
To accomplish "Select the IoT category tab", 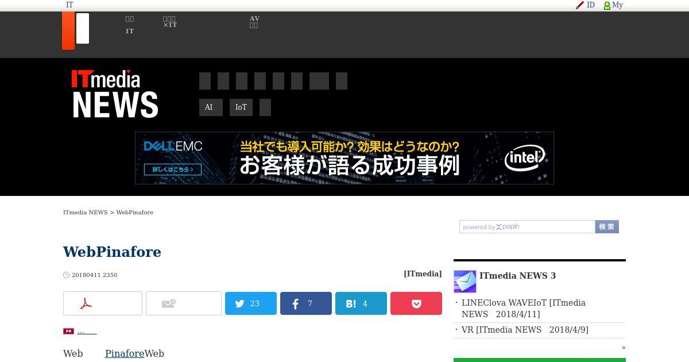I will pyautogui.click(x=241, y=107).
